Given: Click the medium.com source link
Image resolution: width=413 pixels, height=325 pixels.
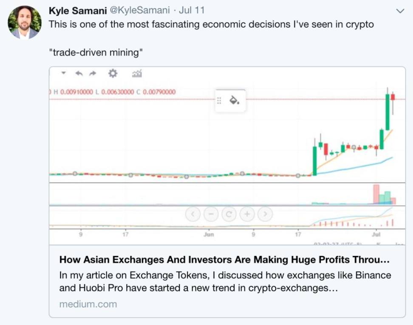Looking at the screenshot, I should (x=88, y=304).
